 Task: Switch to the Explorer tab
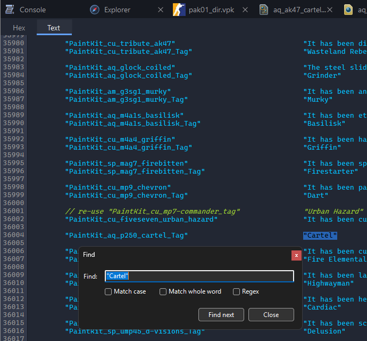point(117,10)
